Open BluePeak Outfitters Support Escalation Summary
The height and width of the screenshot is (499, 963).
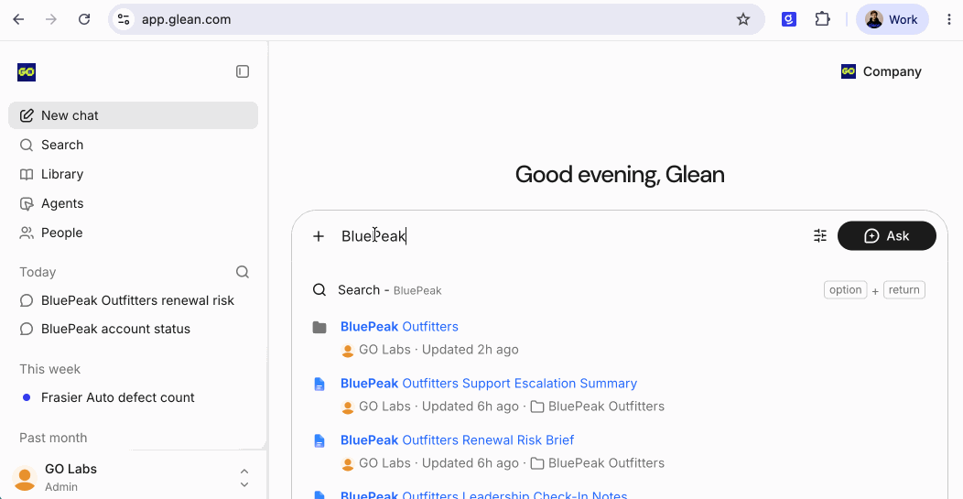click(489, 384)
